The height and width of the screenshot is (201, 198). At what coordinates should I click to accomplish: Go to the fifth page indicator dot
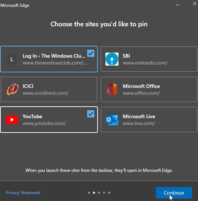pos(109,193)
